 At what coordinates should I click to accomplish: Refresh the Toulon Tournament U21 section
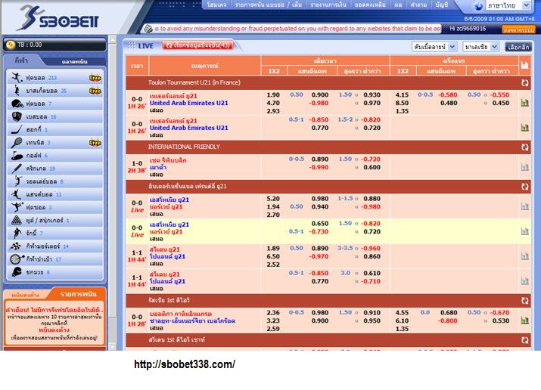[x=524, y=83]
